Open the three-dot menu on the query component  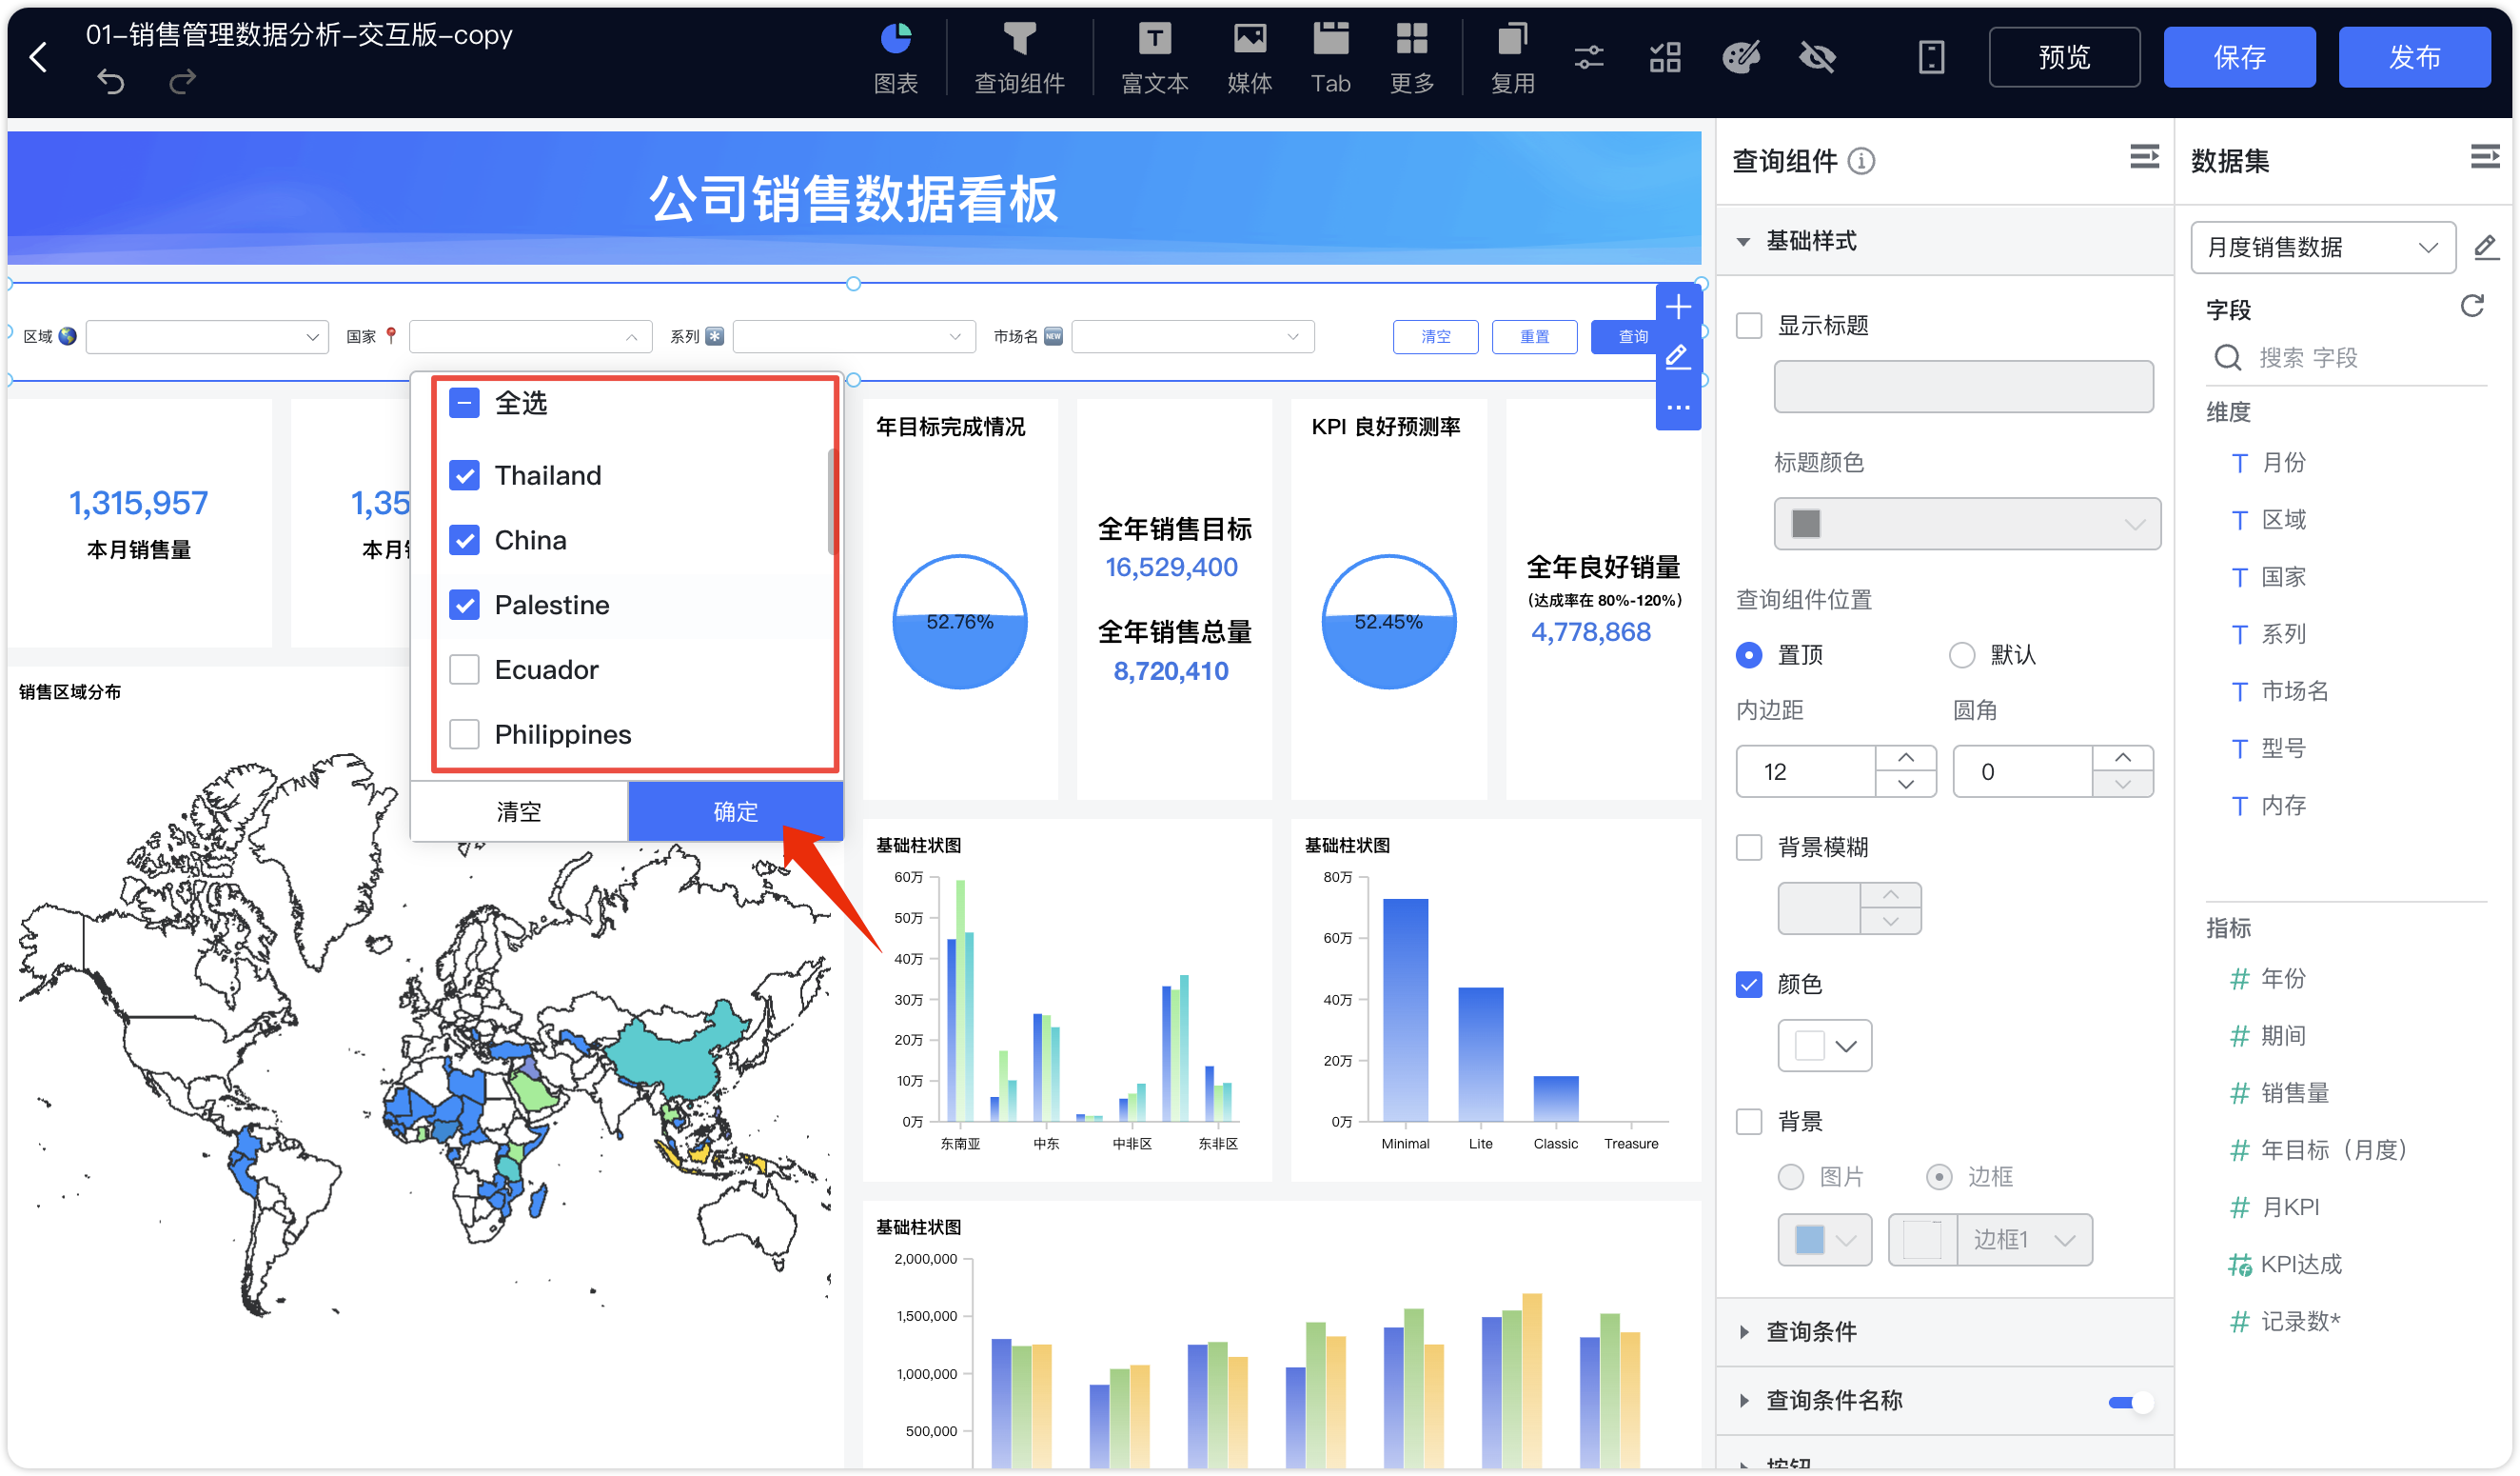coord(1677,407)
